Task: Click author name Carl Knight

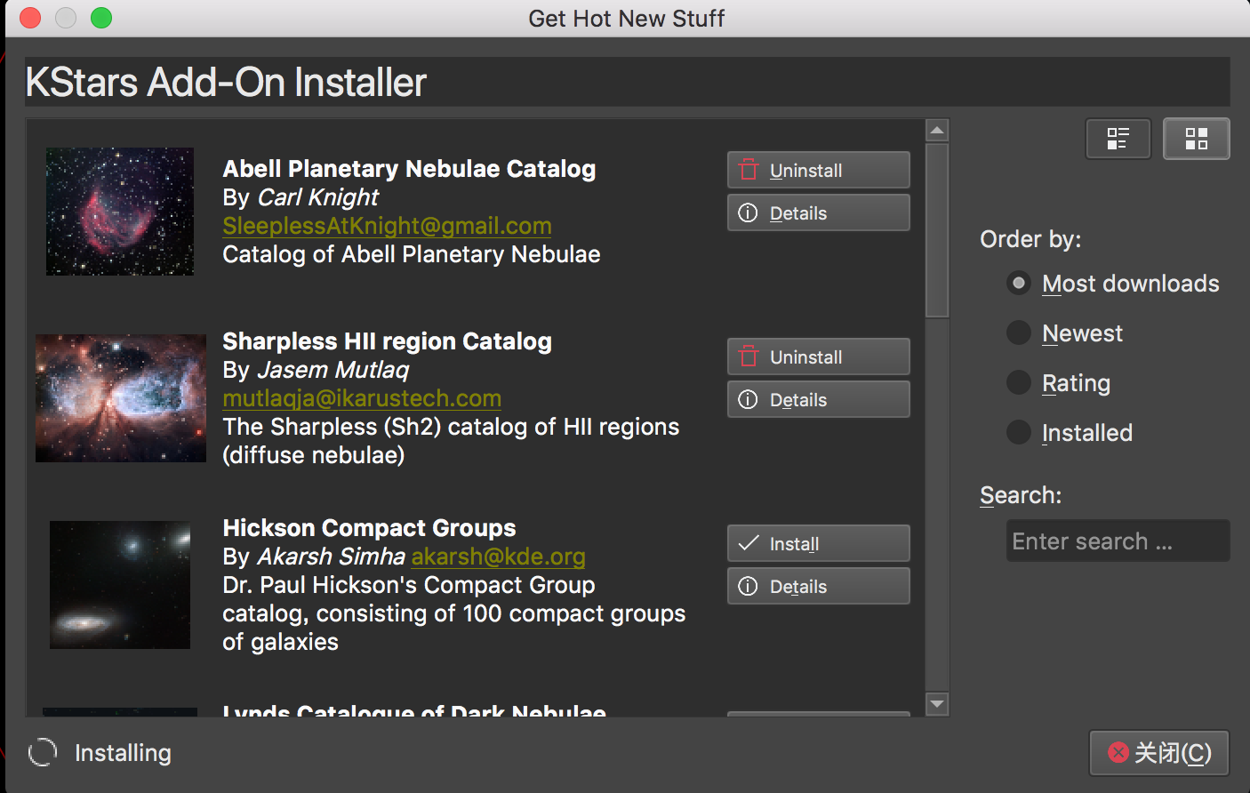Action: pos(318,197)
